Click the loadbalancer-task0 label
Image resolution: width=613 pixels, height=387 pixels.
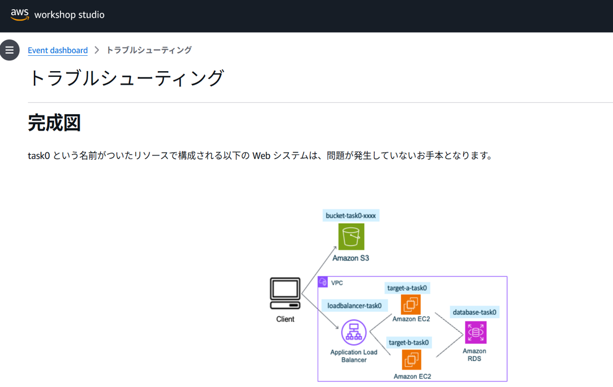(354, 305)
